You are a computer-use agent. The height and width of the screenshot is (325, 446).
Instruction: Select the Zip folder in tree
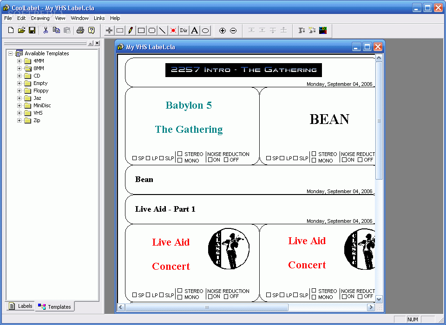click(37, 120)
